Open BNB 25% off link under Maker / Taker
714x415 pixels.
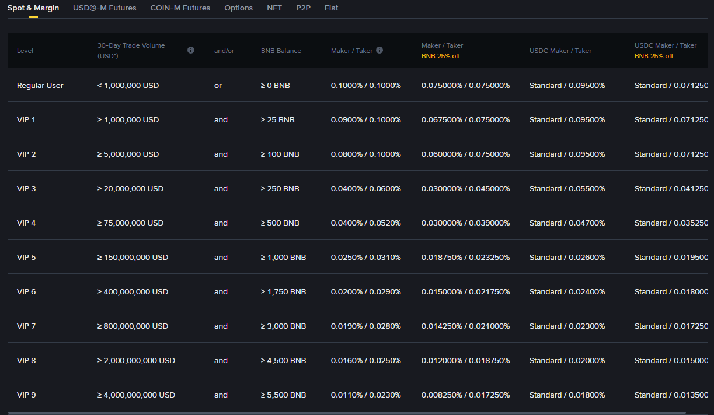point(440,56)
